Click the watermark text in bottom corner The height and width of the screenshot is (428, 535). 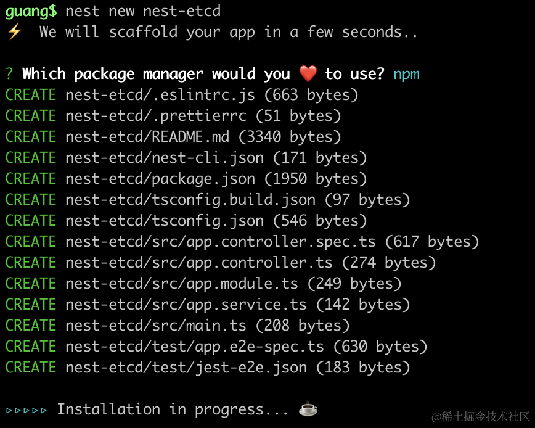480,417
